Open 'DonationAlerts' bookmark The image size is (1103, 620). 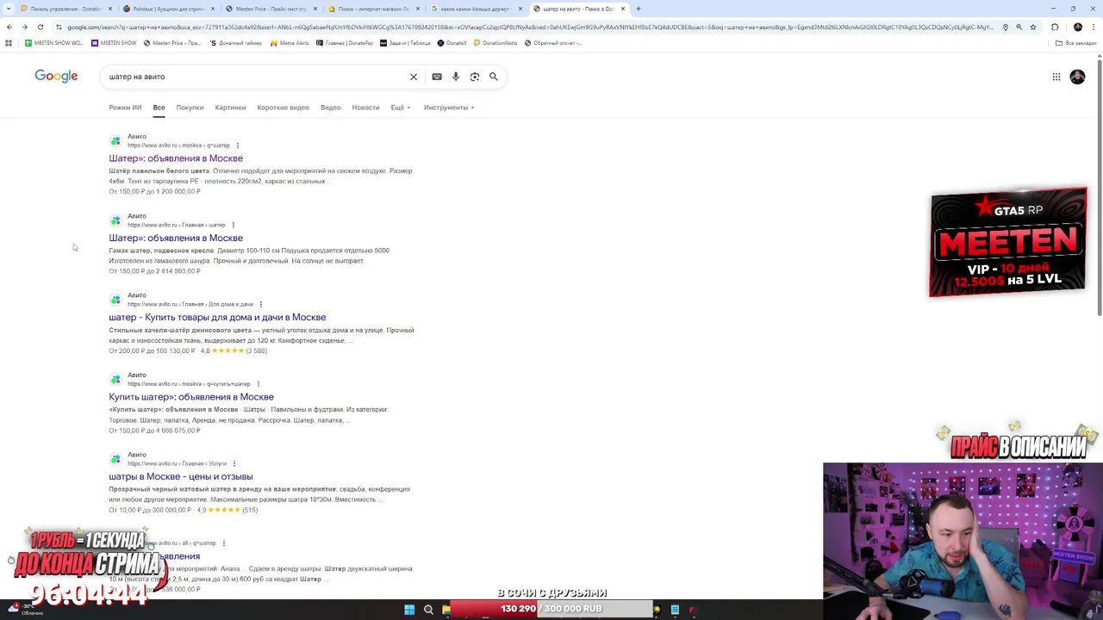pos(495,43)
